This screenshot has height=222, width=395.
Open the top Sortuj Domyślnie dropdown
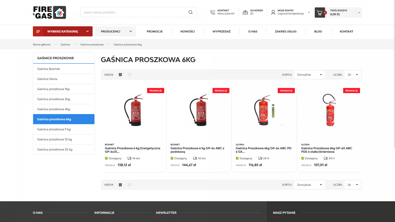(x=309, y=75)
